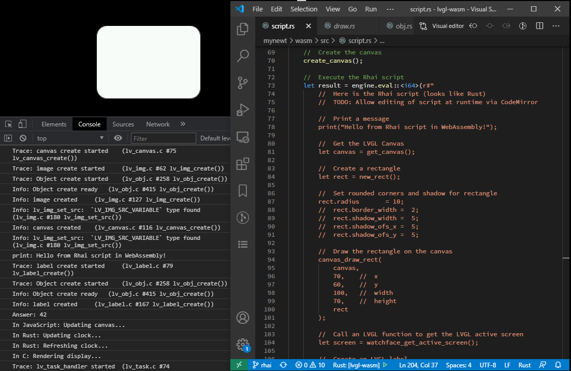Open the Selection menu
This screenshot has height=371, width=571.
[x=303, y=9]
